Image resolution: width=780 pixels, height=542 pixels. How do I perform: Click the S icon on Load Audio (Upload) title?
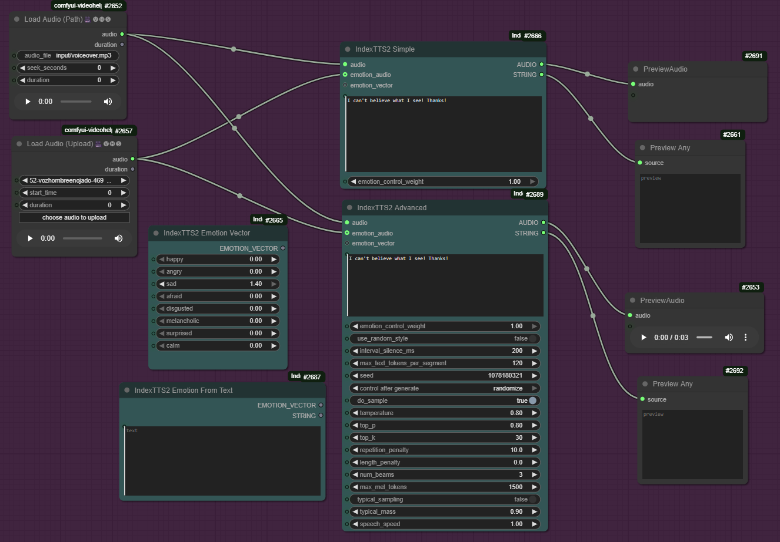[x=119, y=144]
